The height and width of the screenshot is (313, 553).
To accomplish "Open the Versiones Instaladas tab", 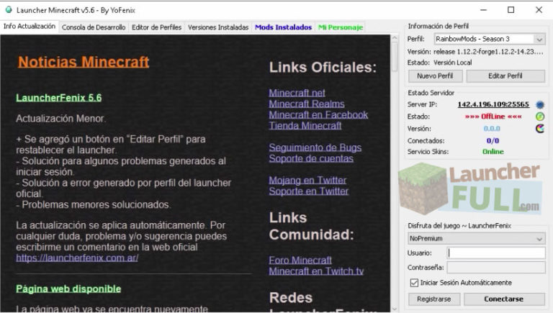I will click(x=218, y=27).
